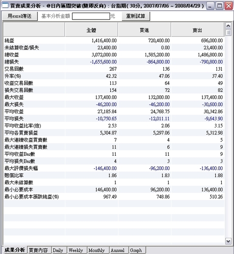This screenshot has width=234, height=254.
Task: Click the scrollbar up arrow
Action: point(228,25)
